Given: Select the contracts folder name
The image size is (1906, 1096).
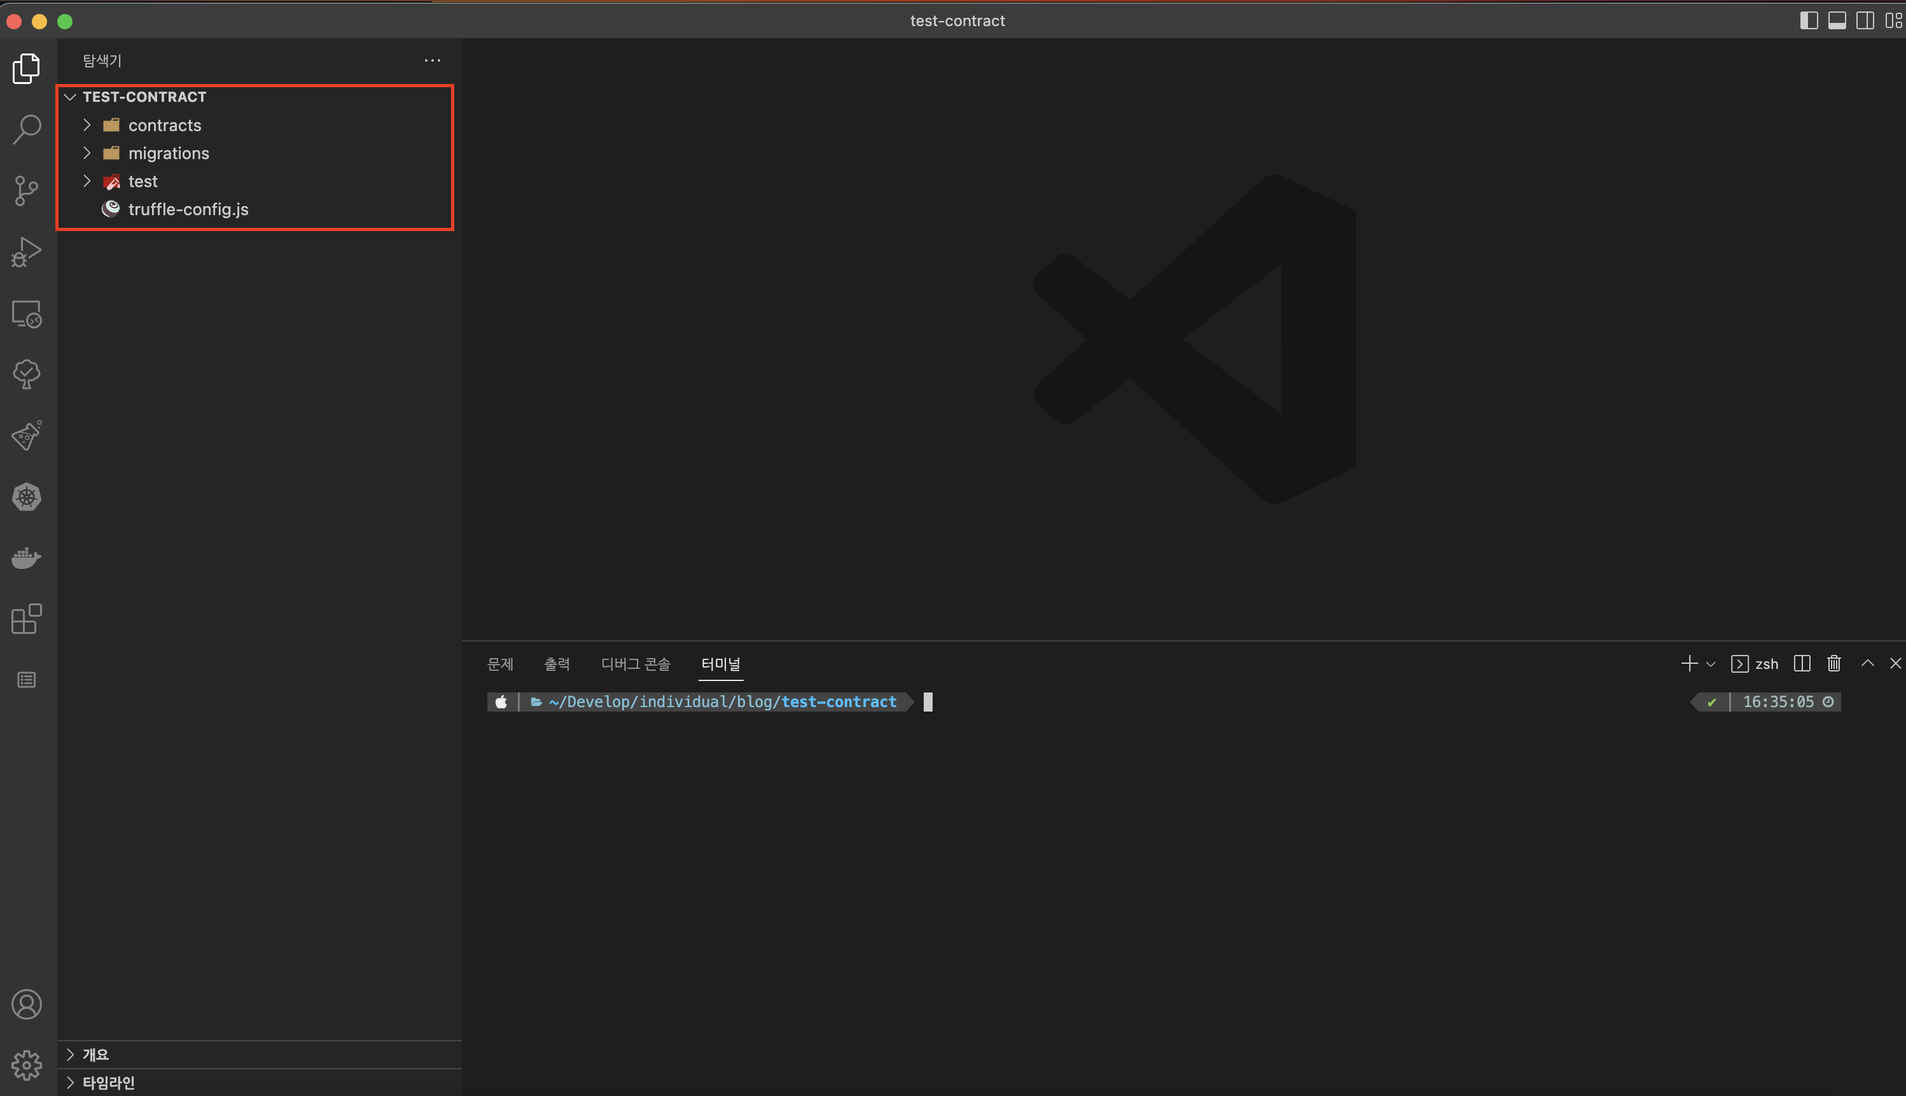Looking at the screenshot, I should click(165, 125).
